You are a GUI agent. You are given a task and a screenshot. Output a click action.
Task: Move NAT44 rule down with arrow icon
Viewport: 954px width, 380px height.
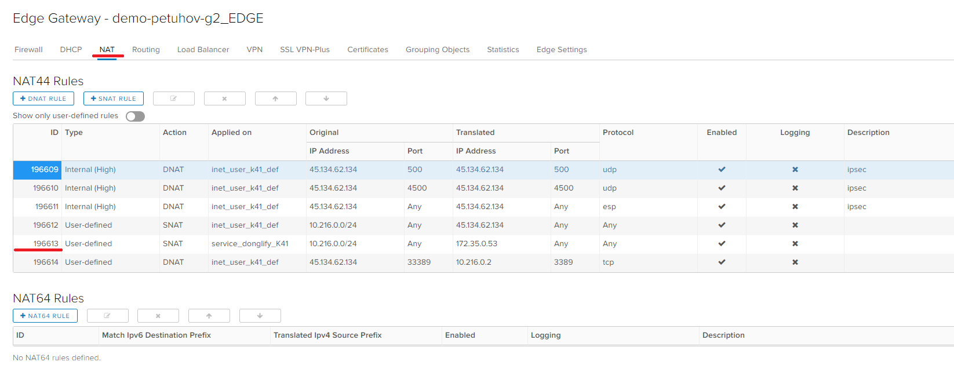[x=326, y=98]
